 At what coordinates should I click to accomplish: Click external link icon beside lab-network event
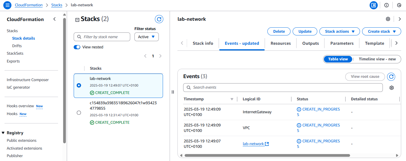point(267,144)
